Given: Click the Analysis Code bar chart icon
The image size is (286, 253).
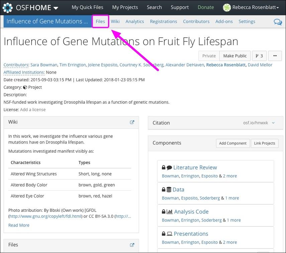Looking at the screenshot, I should 170,212.
